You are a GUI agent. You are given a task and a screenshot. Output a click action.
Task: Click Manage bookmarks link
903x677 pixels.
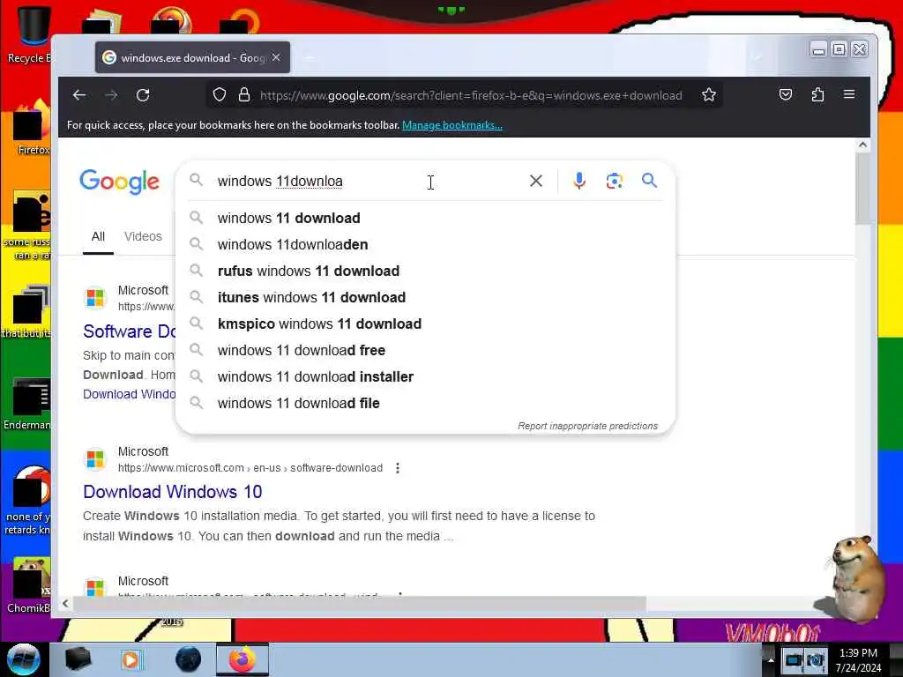(x=452, y=125)
